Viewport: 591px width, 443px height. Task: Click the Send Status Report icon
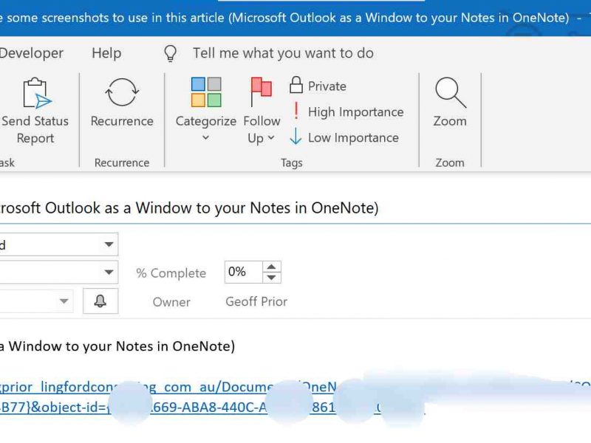(37, 93)
